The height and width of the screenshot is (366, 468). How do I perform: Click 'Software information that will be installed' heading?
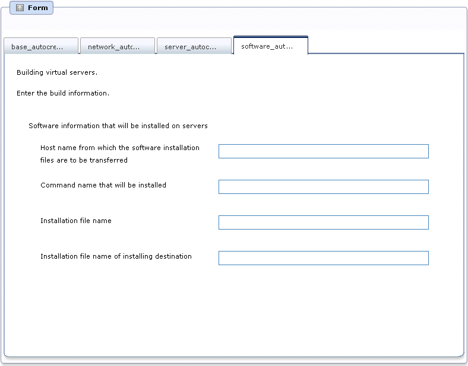point(118,126)
